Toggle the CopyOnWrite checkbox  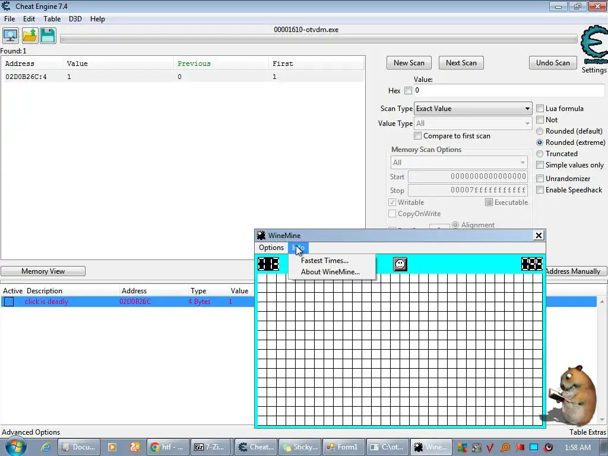[392, 214]
